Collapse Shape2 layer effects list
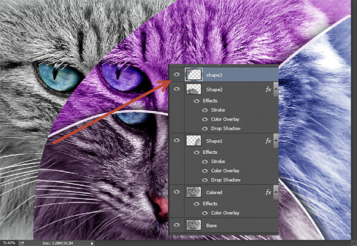The width and height of the screenshot is (357, 246). coord(276,89)
